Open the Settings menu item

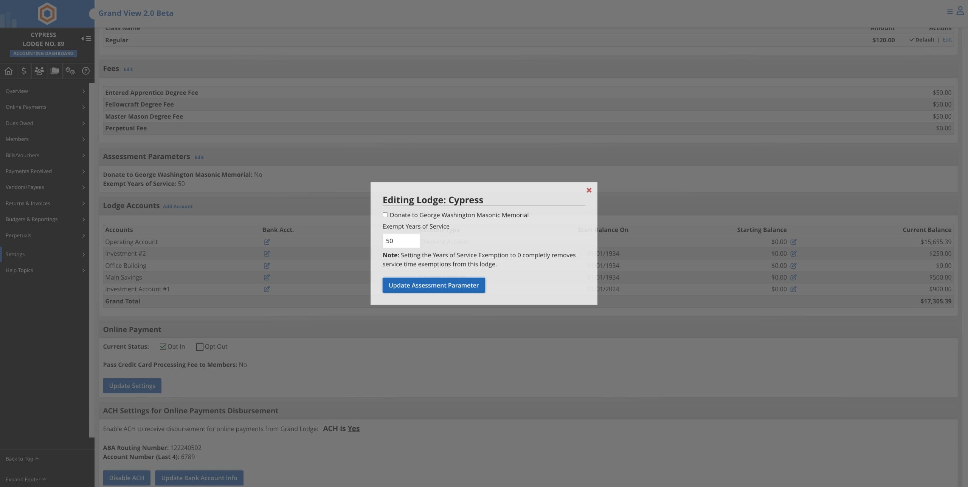tap(44, 254)
